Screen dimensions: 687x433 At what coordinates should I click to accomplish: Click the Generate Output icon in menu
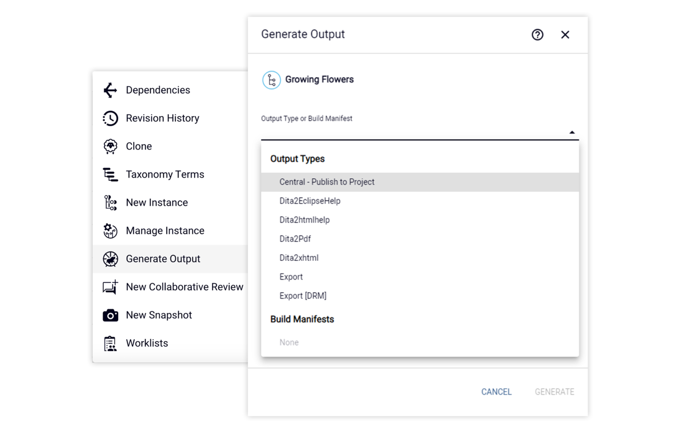(x=110, y=259)
